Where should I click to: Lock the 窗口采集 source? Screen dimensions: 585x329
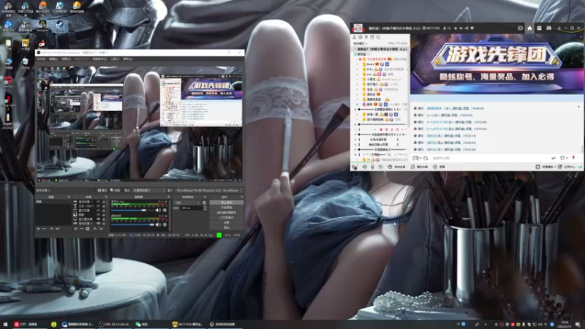[x=104, y=211]
